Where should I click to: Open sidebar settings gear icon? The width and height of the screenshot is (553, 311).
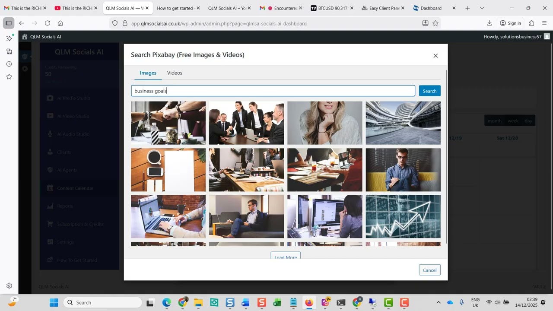9,286
